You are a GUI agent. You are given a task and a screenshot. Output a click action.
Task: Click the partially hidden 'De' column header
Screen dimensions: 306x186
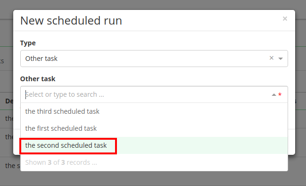coord(9,101)
